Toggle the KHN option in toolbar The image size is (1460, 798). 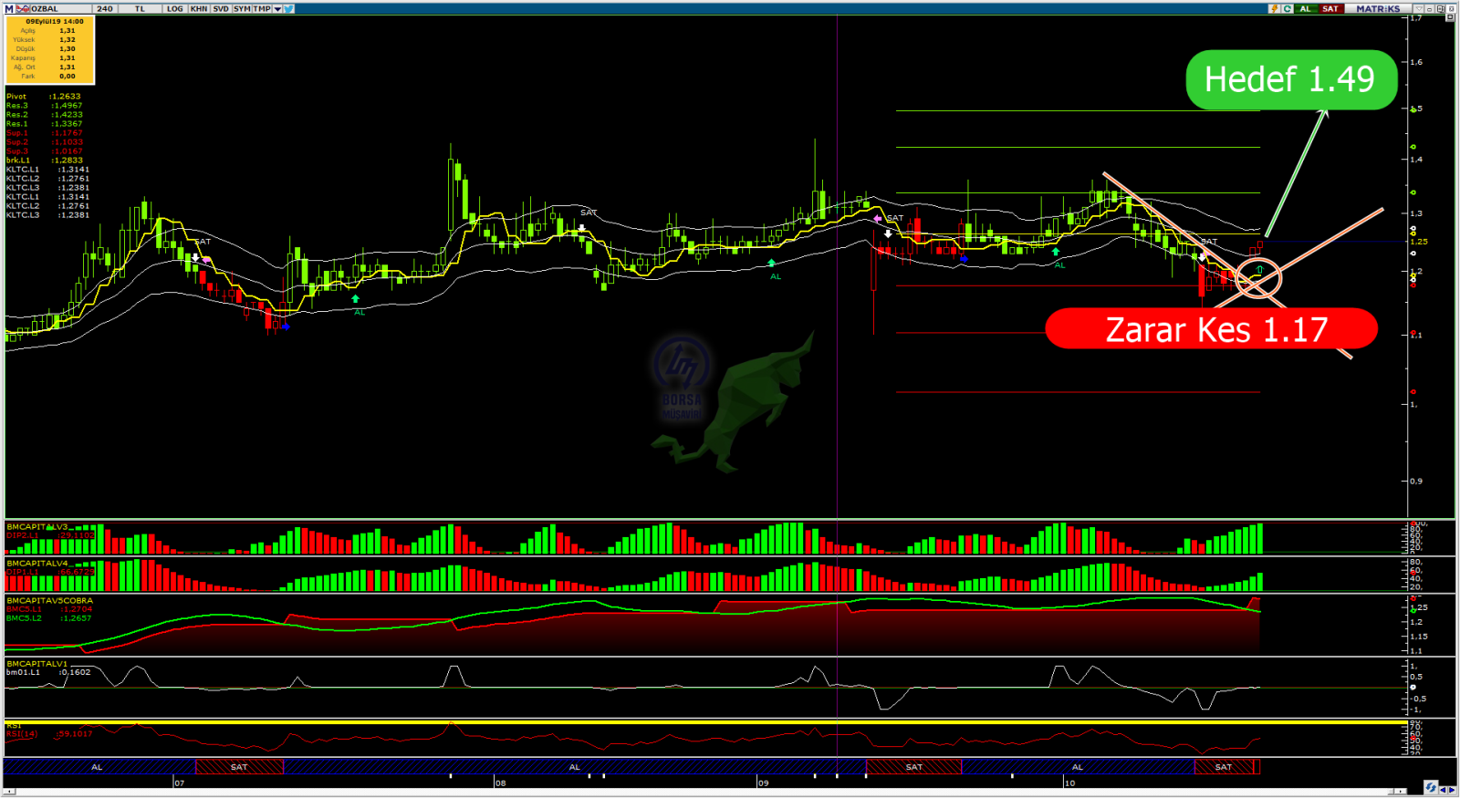tap(199, 9)
